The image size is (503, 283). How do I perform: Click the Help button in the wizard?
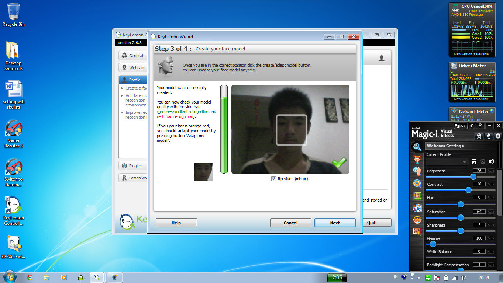point(176,223)
